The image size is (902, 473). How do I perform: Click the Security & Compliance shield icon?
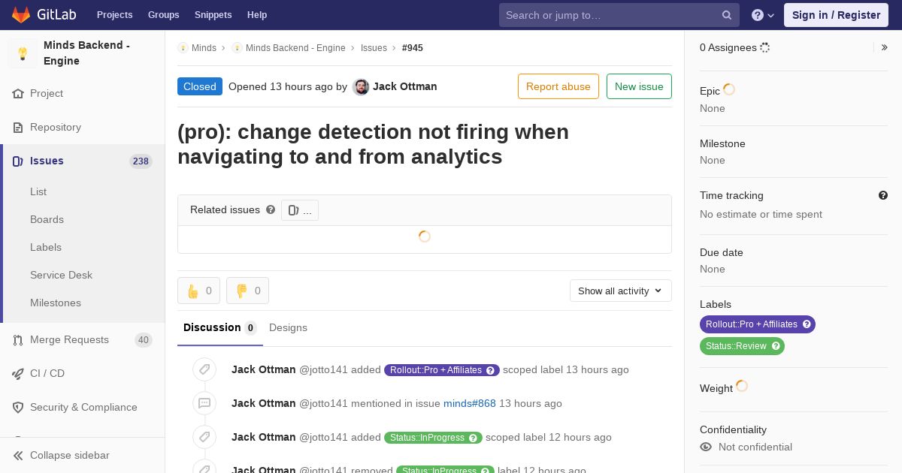[x=18, y=408]
